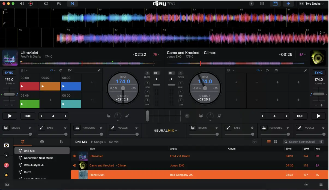Trigger the green cue point at 02:45
This screenshot has width=329, height=190.
30,104
